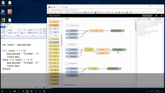The image size is (165, 93).
Task: Click the flow canvas vertical scrollbar
Action: (x=136, y=26)
